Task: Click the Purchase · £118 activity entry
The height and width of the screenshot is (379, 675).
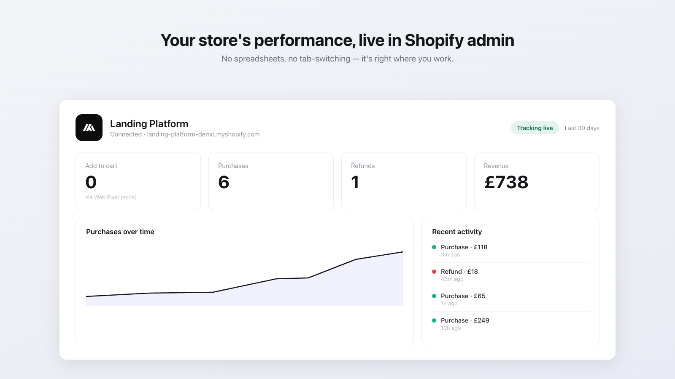Action: click(x=510, y=251)
